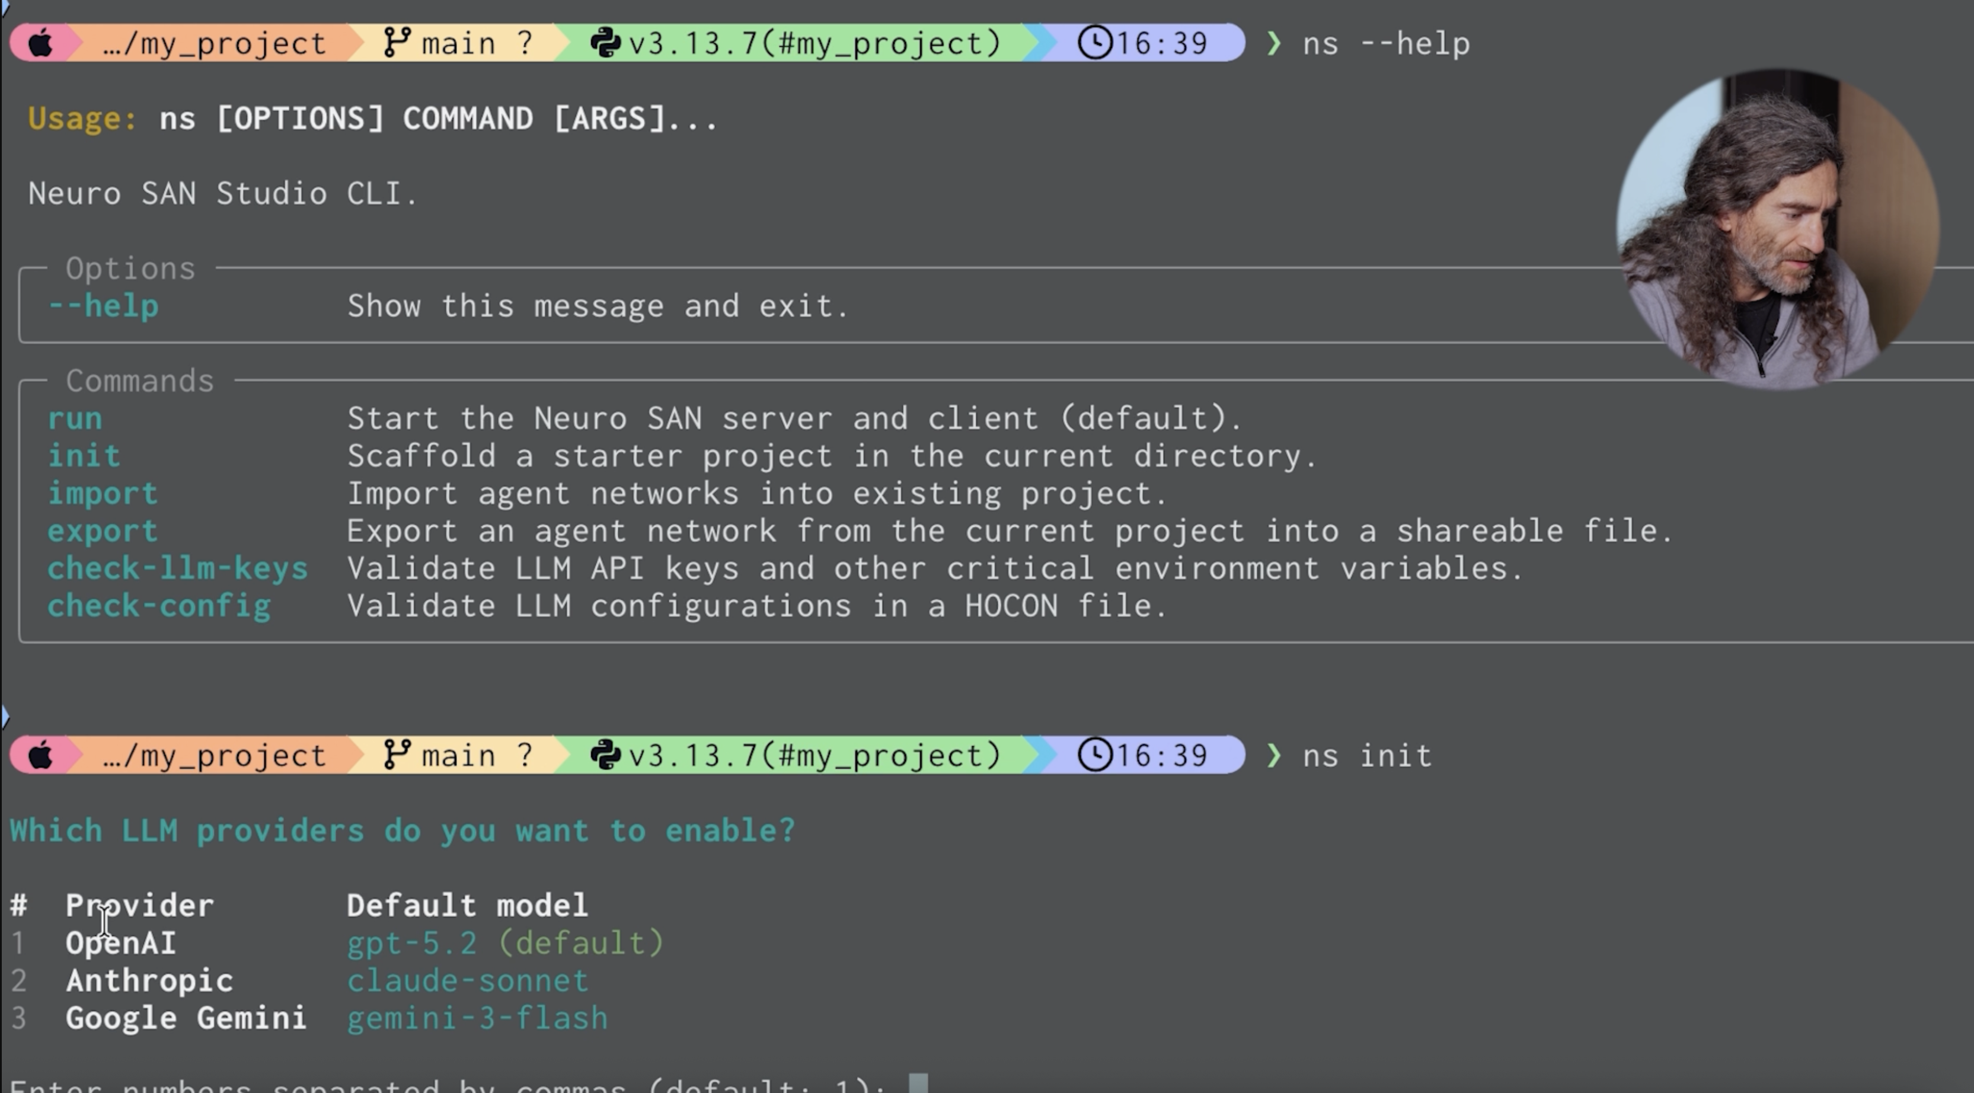Click 'Start the Neuro SAN server and client' description
Screen dimensions: 1974x1093
tap(795, 418)
